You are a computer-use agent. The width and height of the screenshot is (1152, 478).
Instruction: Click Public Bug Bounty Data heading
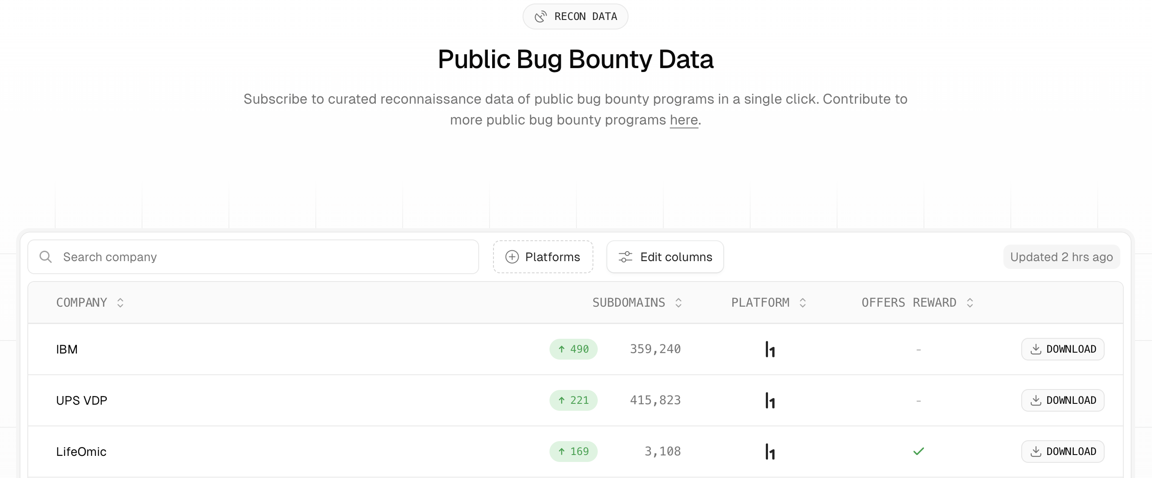pyautogui.click(x=576, y=59)
